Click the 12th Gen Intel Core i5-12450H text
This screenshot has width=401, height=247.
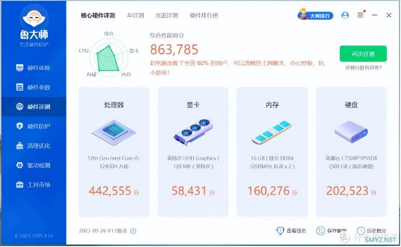(x=114, y=162)
